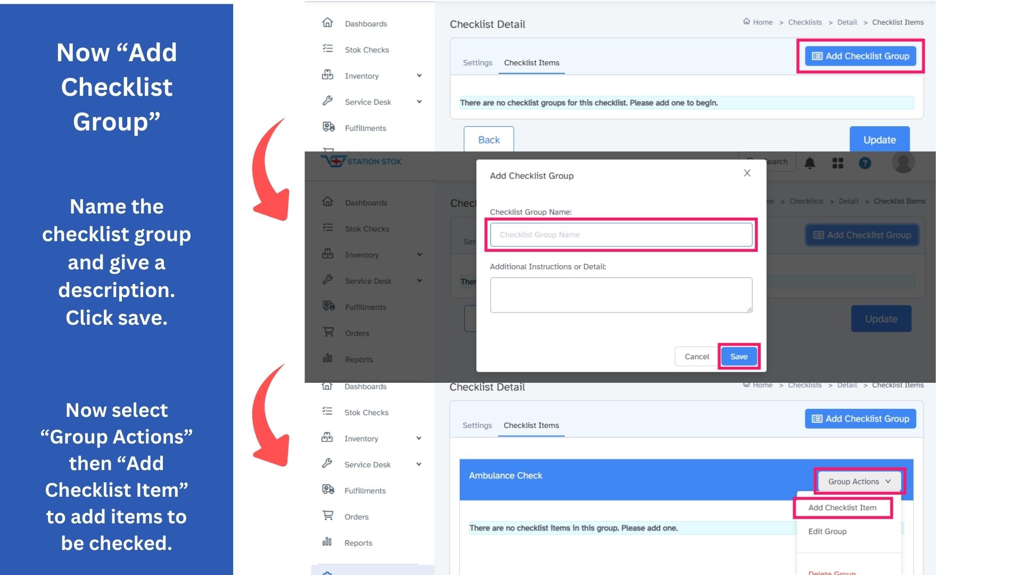
Task: Close the Add Checklist Group dialog
Action: click(x=747, y=173)
